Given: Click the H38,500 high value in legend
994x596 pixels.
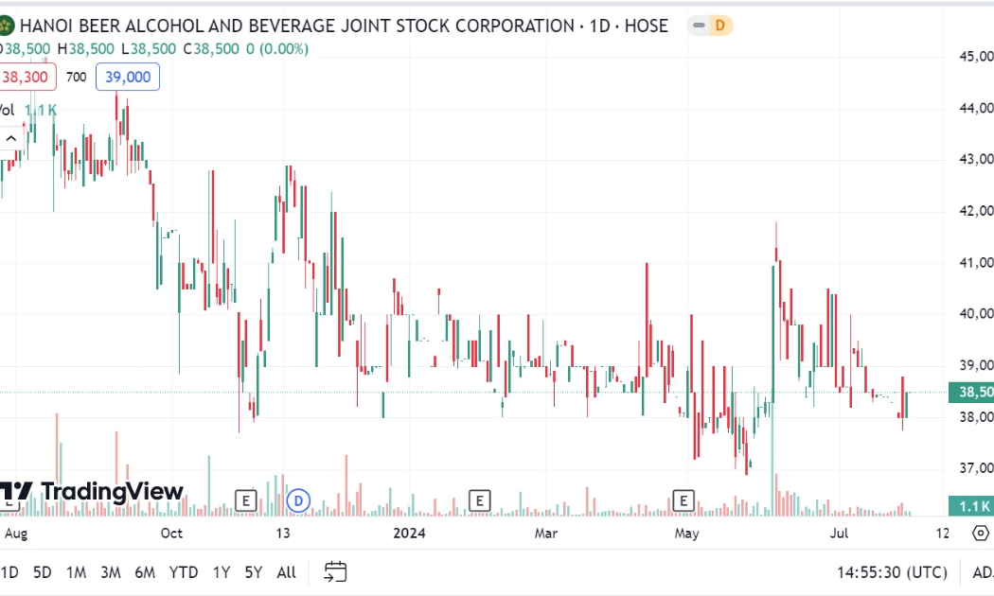Looking at the screenshot, I should (x=85, y=49).
